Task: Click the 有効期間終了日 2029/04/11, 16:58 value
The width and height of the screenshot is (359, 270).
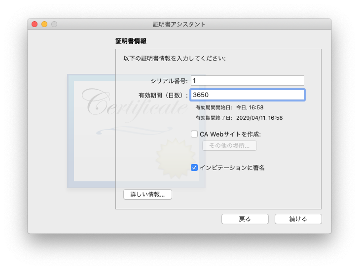Action: point(259,118)
